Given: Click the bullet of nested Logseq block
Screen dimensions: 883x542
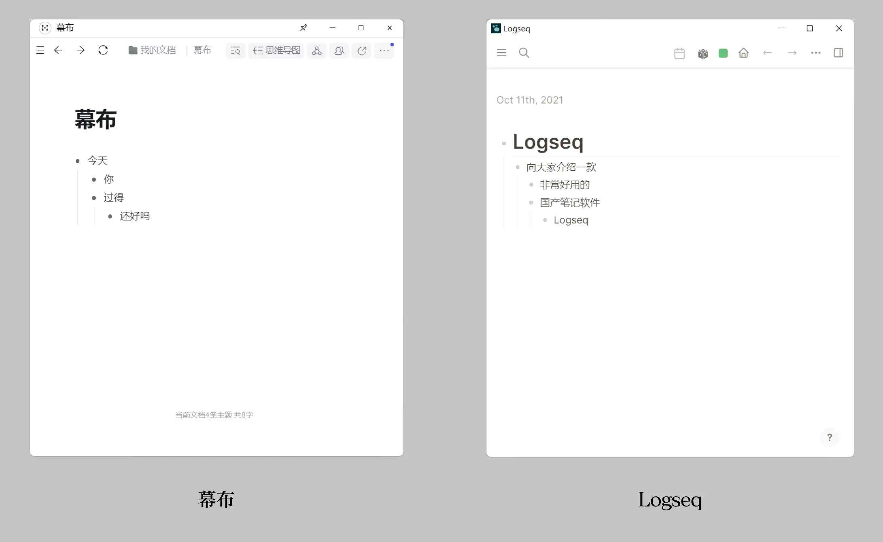Looking at the screenshot, I should (x=545, y=220).
